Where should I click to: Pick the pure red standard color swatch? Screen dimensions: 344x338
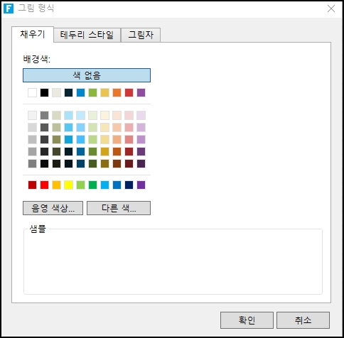[44, 185]
